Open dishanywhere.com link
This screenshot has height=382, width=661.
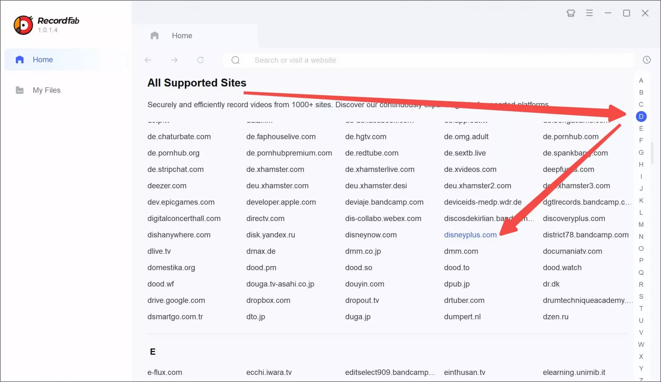click(x=179, y=235)
